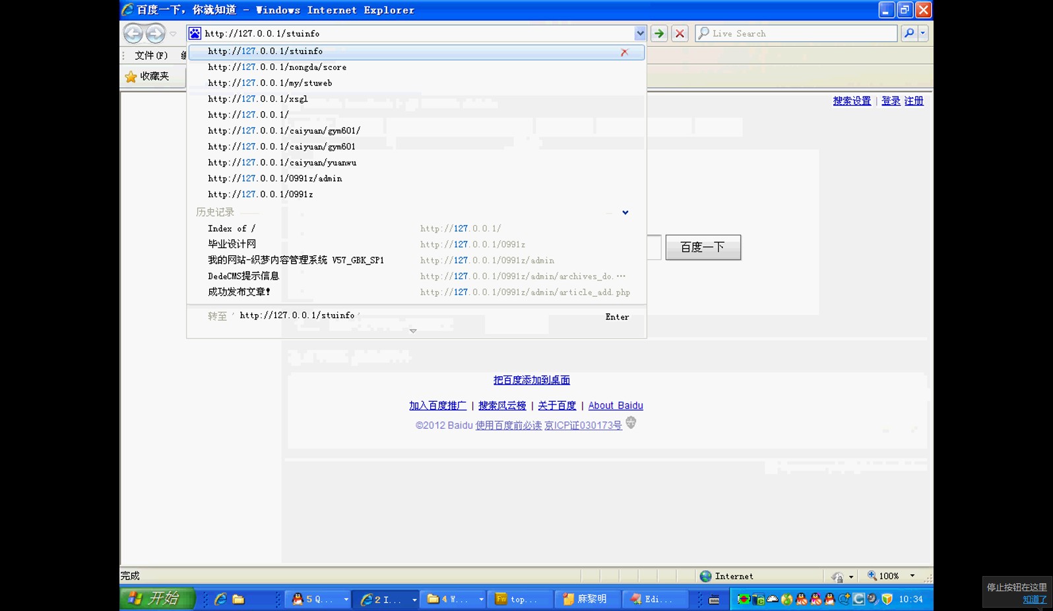Click the address bar URL field
The width and height of the screenshot is (1053, 611).
pyautogui.click(x=418, y=33)
